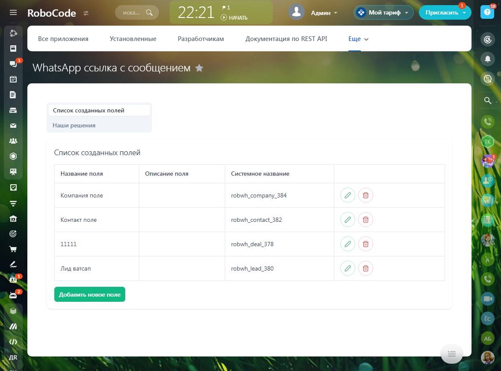Open the robot icon with badge 2

pyautogui.click(x=13, y=295)
